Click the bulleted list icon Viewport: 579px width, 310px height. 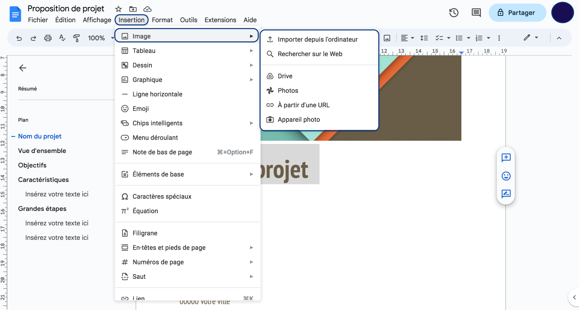(459, 38)
